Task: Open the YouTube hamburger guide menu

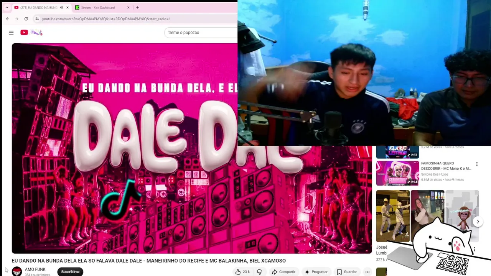Action: pyautogui.click(x=11, y=33)
